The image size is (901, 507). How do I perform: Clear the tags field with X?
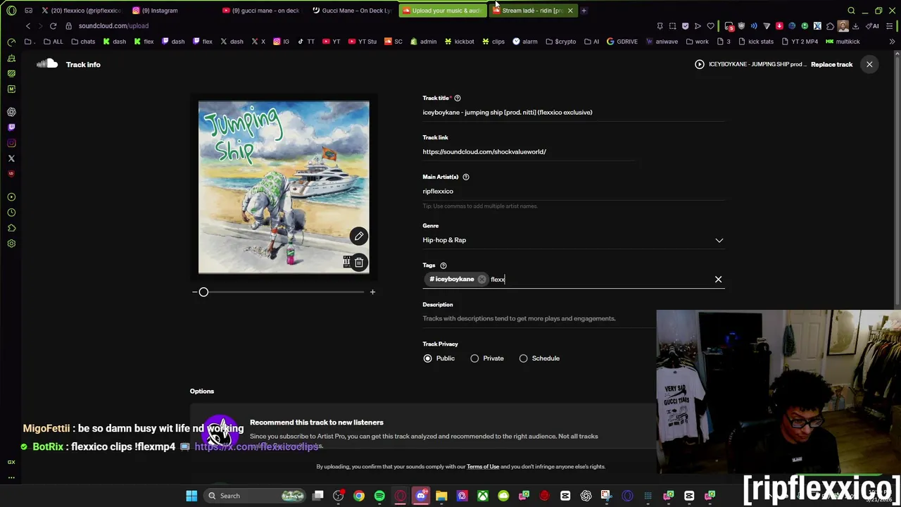(x=718, y=280)
